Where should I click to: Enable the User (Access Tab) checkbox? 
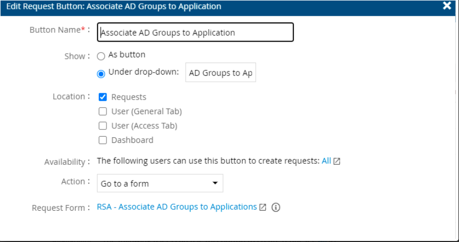coord(103,126)
